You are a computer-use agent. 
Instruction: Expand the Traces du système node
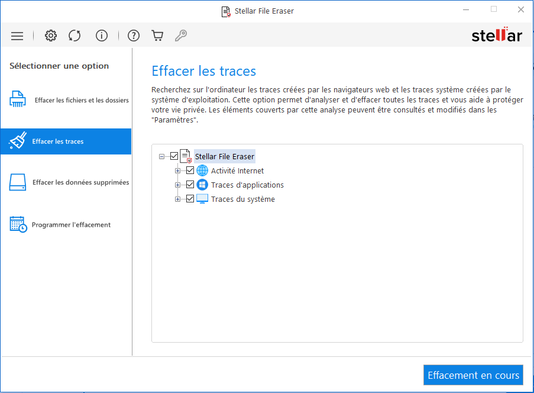[177, 199]
